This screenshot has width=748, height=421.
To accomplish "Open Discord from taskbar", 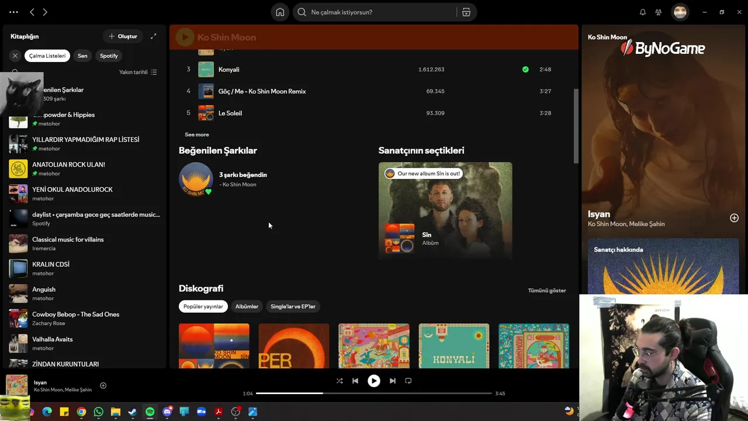I will click(x=167, y=412).
